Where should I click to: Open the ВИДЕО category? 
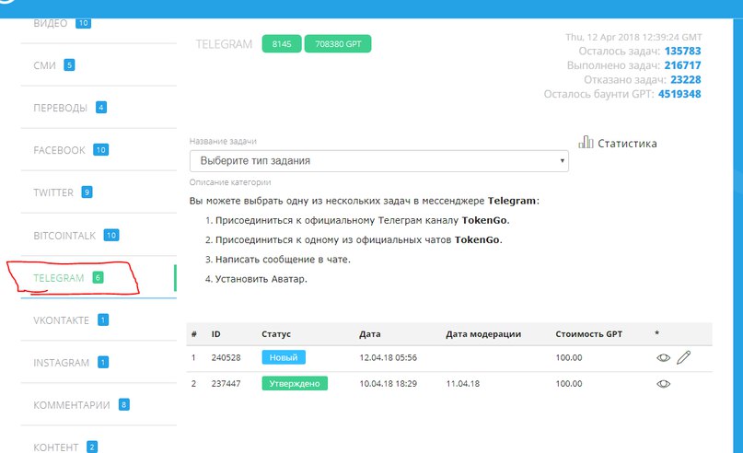(x=51, y=23)
